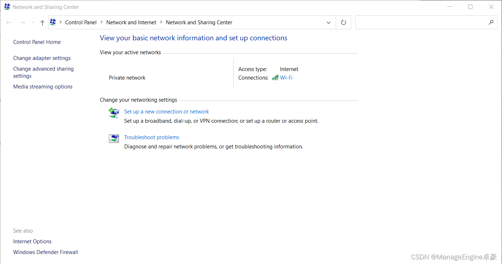This screenshot has width=502, height=264.
Task: Click the search magnifier icon
Action: click(491, 22)
